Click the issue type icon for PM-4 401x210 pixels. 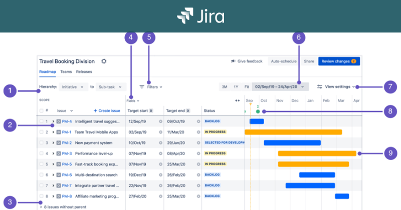point(59,121)
